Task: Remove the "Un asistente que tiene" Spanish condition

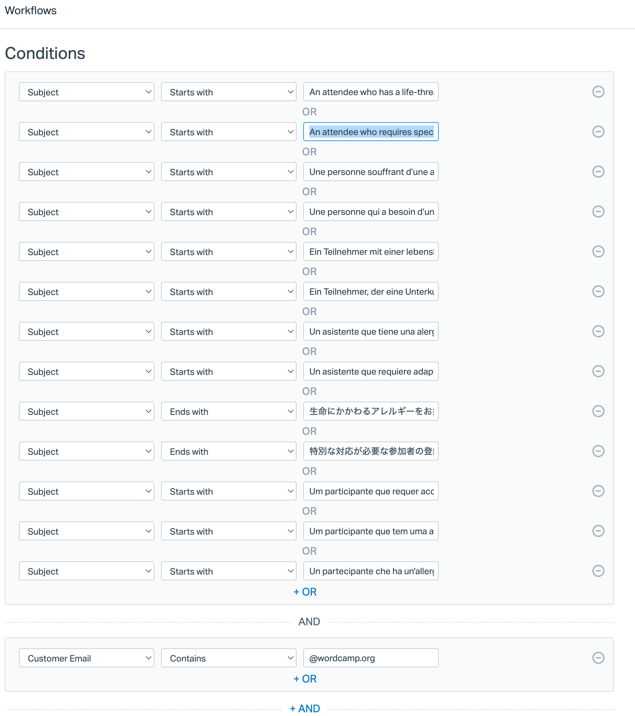Action: click(598, 331)
